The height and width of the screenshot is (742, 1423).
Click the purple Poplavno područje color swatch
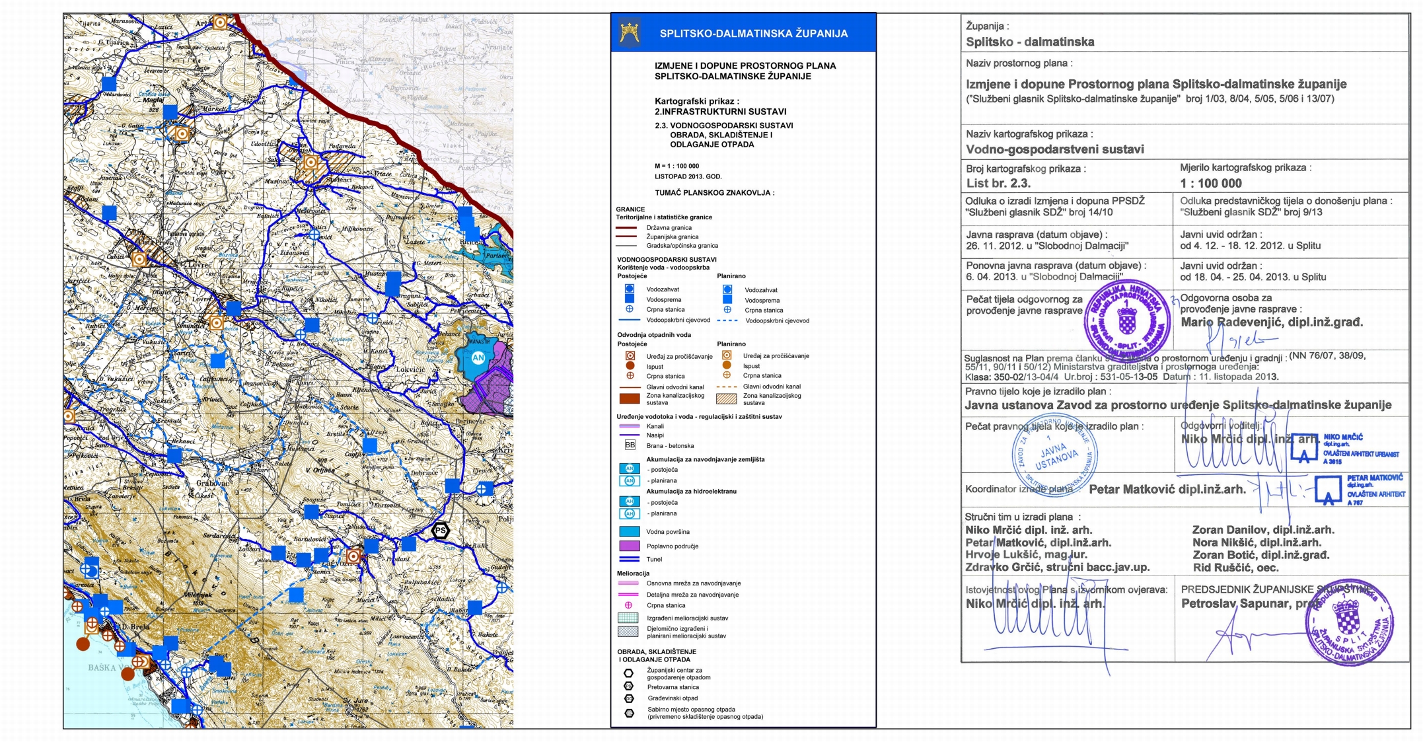pos(629,546)
